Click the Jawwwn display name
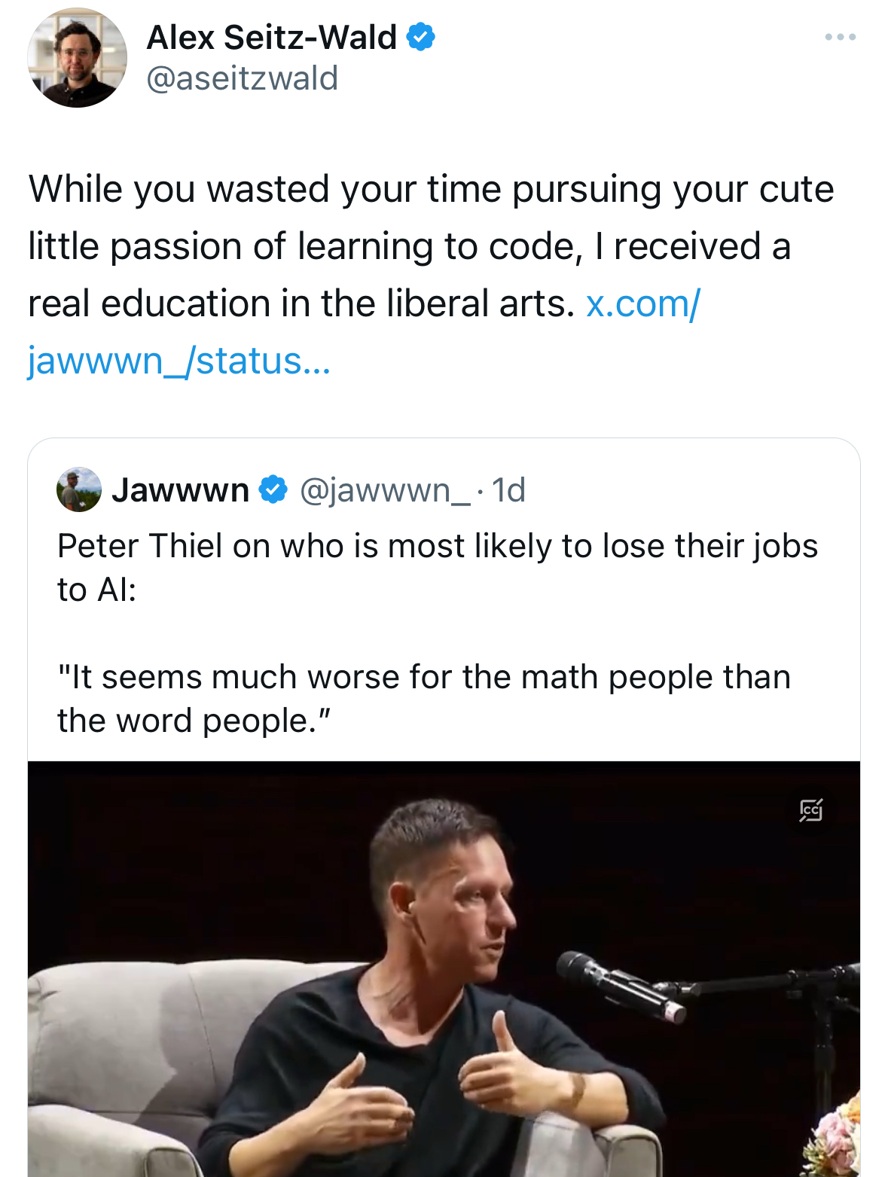 [181, 490]
